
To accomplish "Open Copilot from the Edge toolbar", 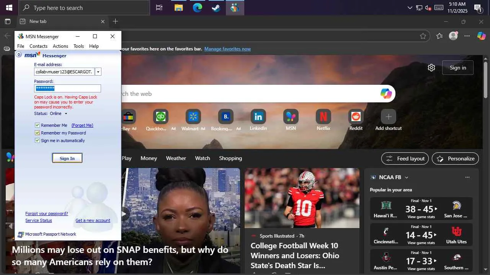I will click(481, 36).
